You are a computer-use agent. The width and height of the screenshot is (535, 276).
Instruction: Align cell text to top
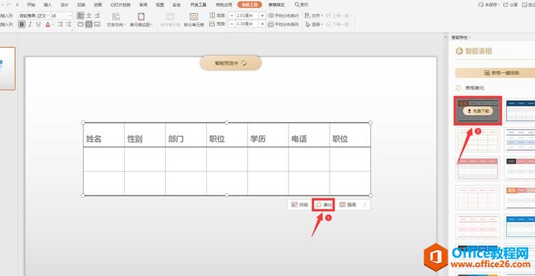tap(81, 25)
